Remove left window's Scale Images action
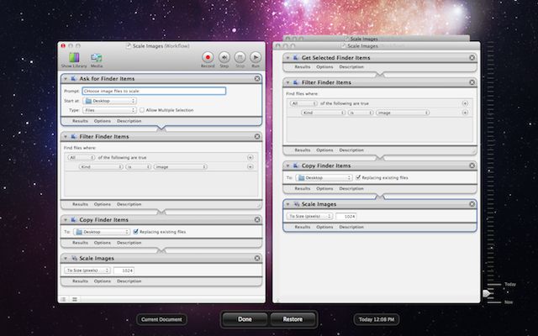The width and height of the screenshot is (538, 336). click(257, 258)
